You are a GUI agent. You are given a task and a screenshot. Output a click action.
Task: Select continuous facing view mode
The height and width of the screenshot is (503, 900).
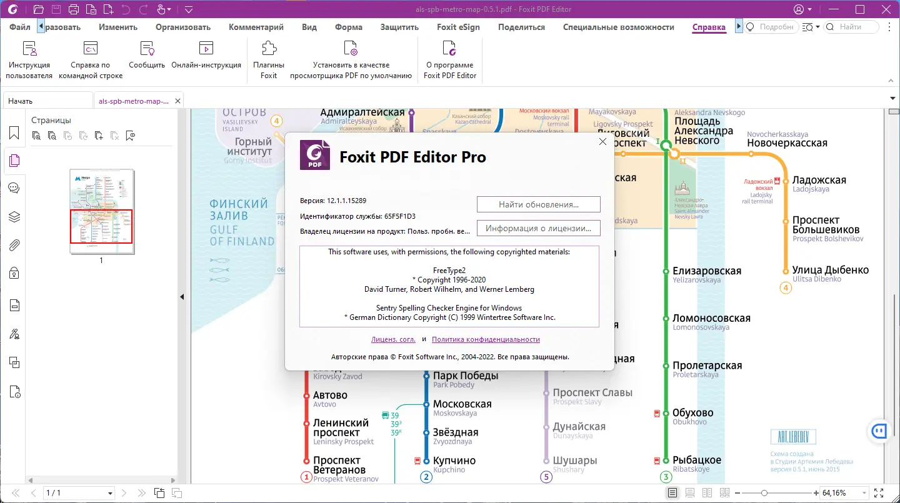click(x=725, y=493)
